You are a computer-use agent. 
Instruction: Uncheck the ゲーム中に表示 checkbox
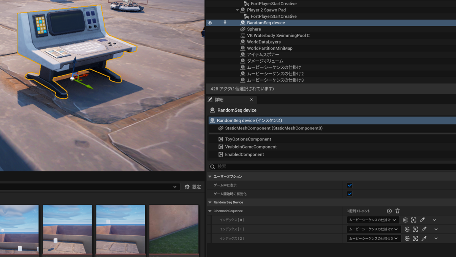tap(349, 186)
